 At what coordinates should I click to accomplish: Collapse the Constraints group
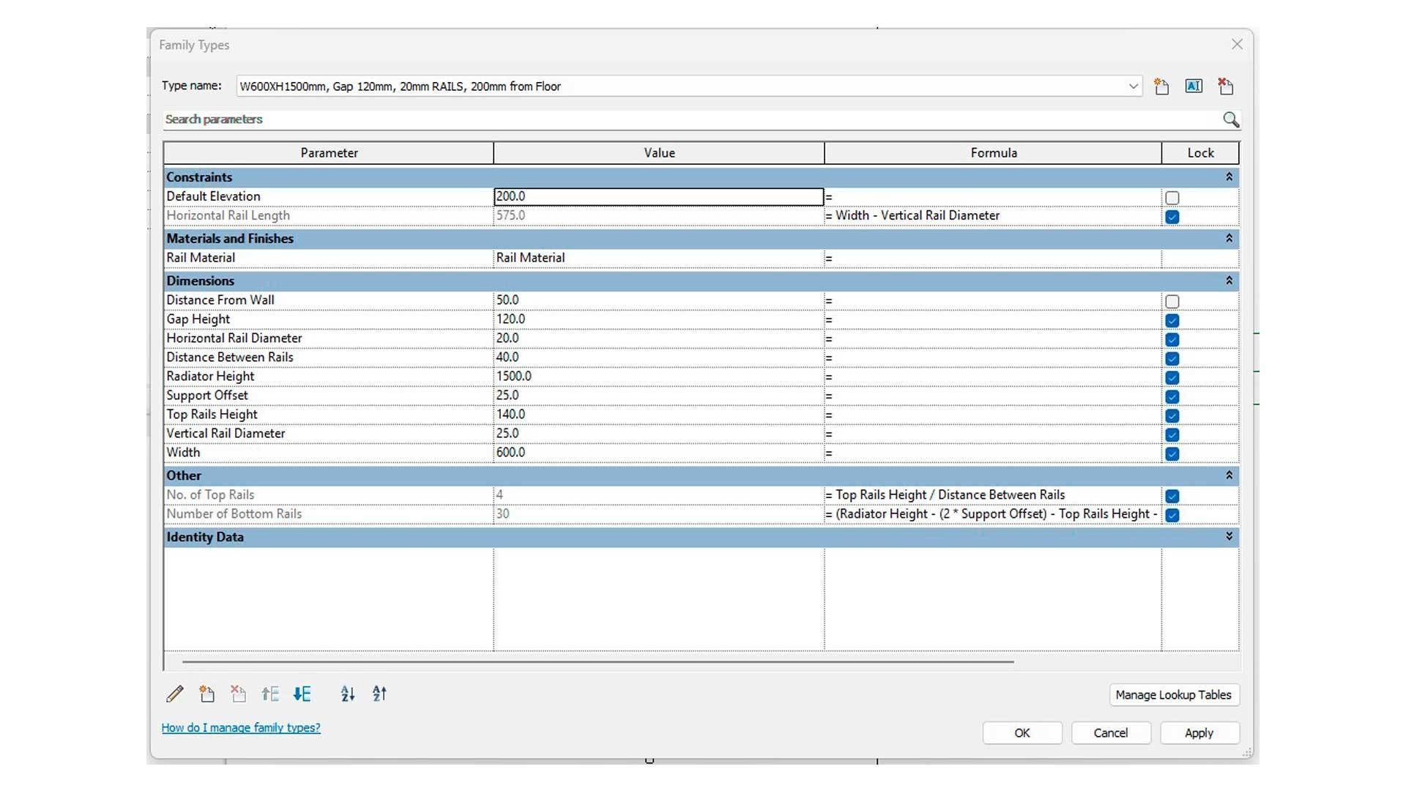1229,177
